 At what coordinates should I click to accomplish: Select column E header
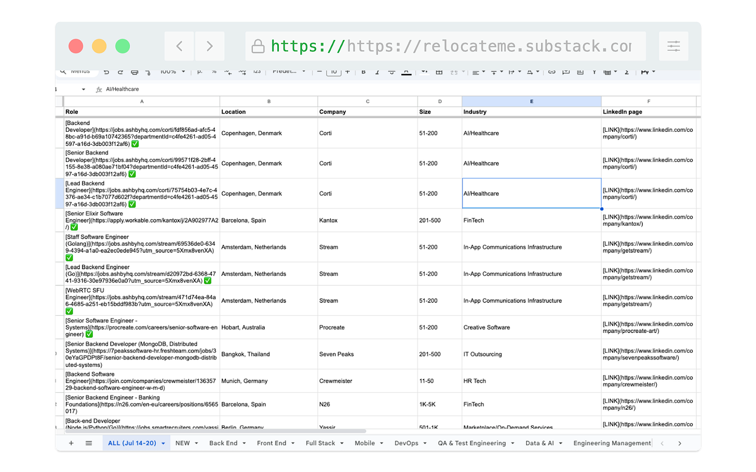tap(532, 102)
